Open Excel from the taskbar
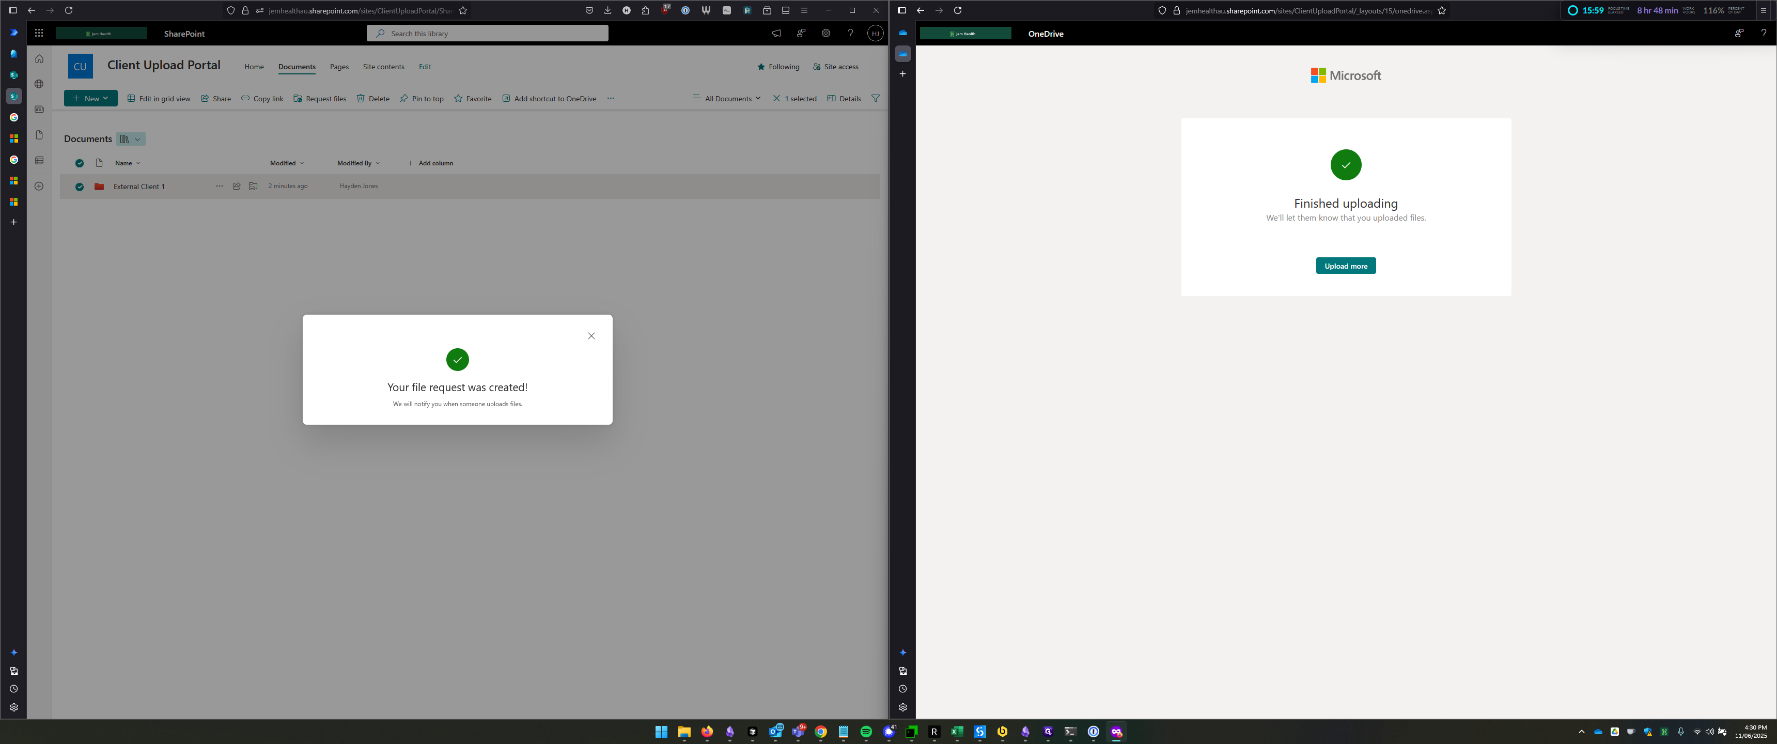Screen dimensions: 1777x744 [957, 732]
